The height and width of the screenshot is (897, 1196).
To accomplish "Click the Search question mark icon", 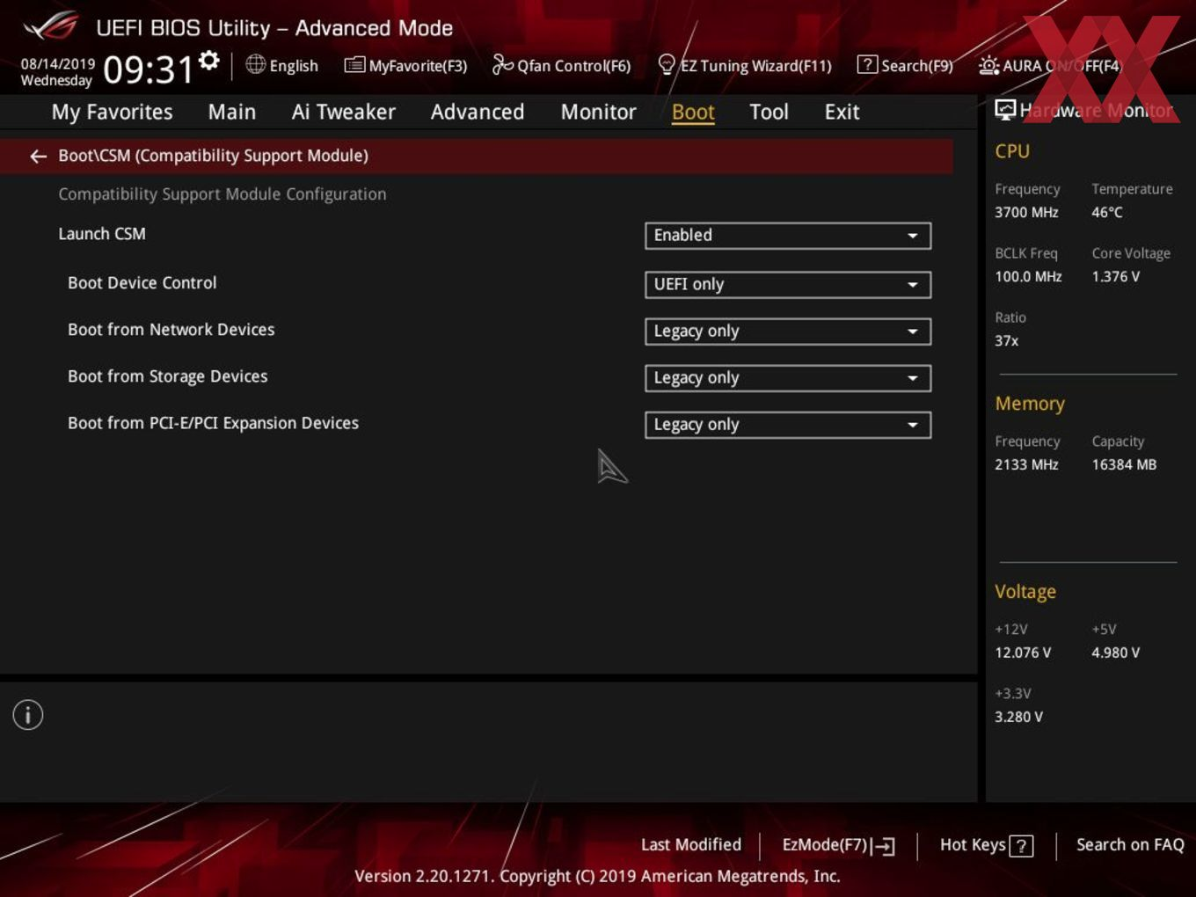I will (867, 64).
